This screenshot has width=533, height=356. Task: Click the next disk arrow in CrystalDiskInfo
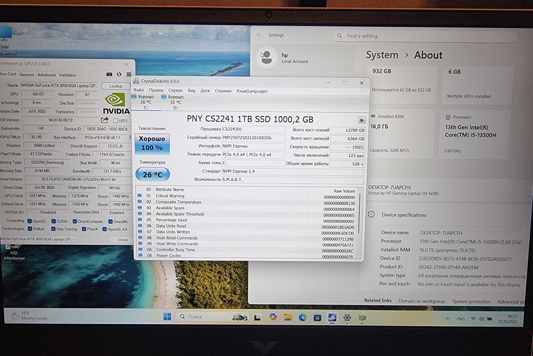[361, 120]
